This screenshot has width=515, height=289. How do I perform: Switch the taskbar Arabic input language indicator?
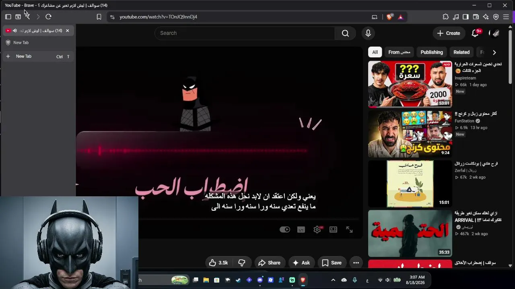[367, 280]
